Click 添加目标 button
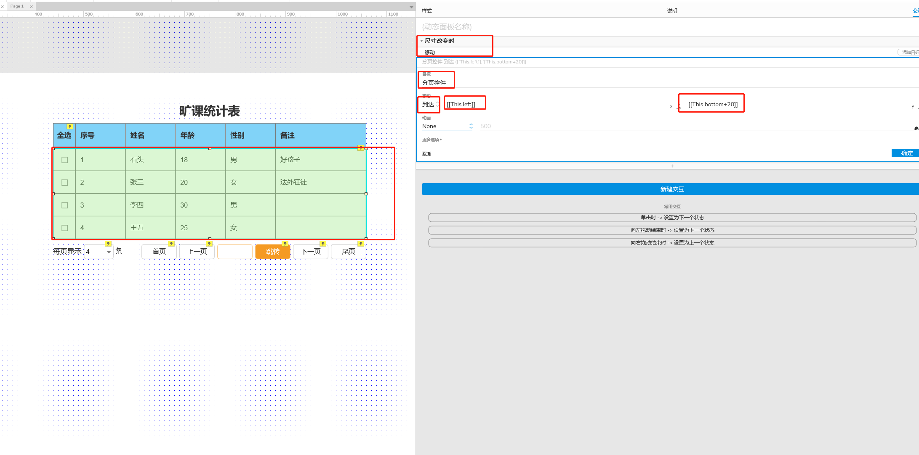The height and width of the screenshot is (455, 919). click(x=908, y=52)
